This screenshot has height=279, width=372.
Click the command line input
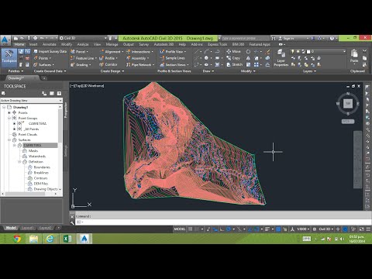[x=223, y=222]
